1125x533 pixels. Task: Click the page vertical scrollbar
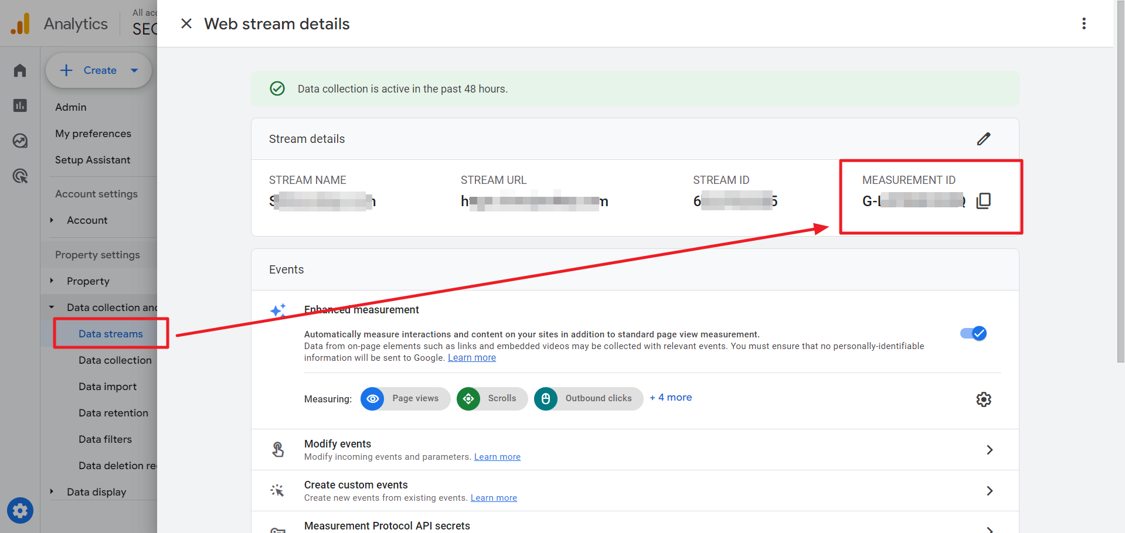(x=1120, y=182)
